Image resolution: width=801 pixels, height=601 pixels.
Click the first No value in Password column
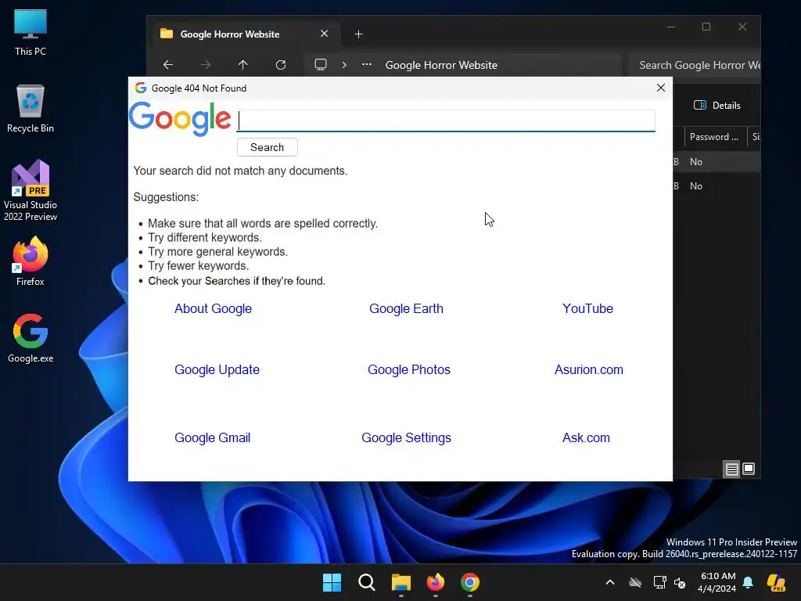(695, 161)
